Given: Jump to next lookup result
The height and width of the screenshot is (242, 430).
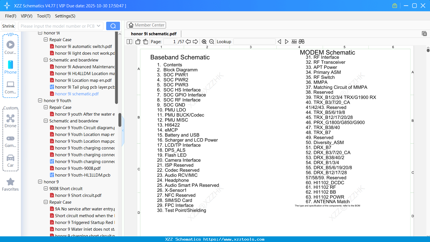Looking at the screenshot, I should pyautogui.click(x=287, y=42).
